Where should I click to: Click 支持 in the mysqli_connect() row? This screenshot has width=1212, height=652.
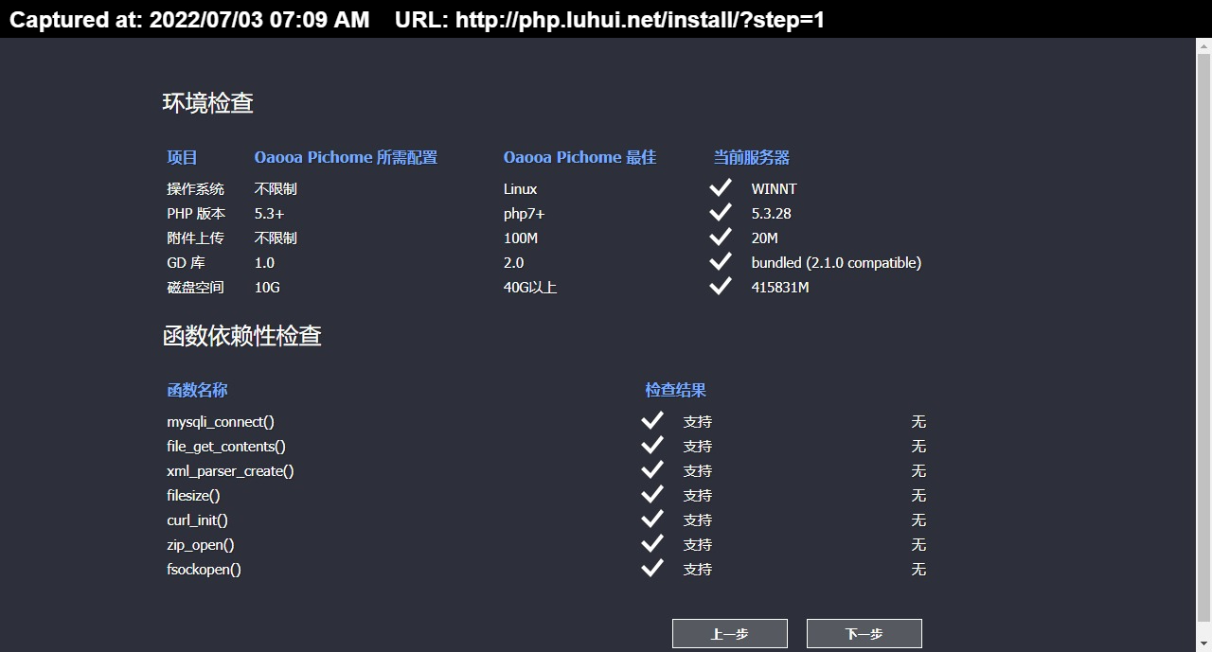[698, 421]
